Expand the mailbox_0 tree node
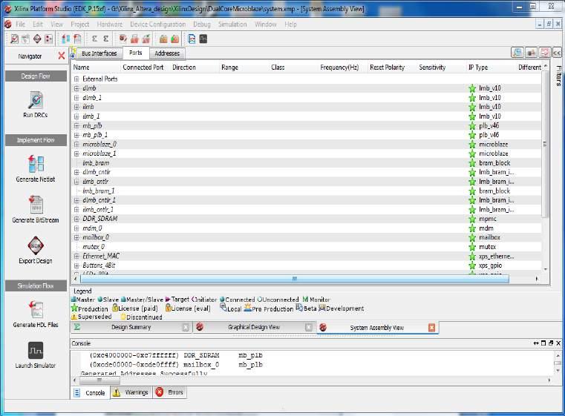 (x=76, y=237)
